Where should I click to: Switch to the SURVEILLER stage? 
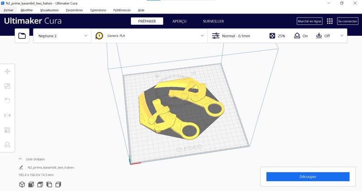tap(213, 21)
